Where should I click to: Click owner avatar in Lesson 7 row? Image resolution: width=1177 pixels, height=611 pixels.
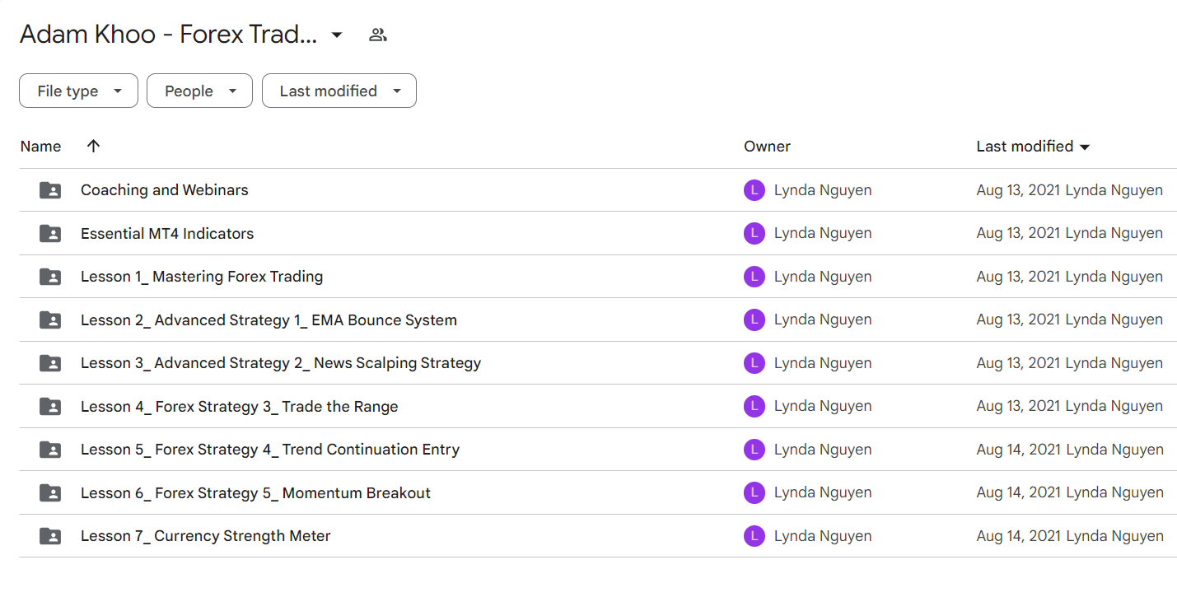[754, 536]
